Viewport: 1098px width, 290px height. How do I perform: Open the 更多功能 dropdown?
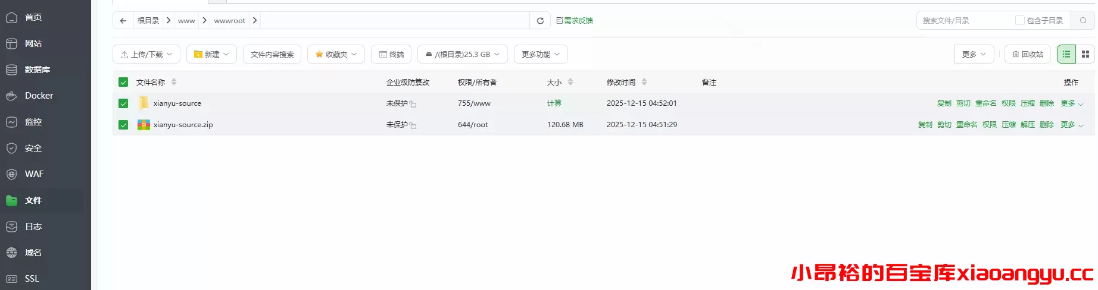coord(541,54)
